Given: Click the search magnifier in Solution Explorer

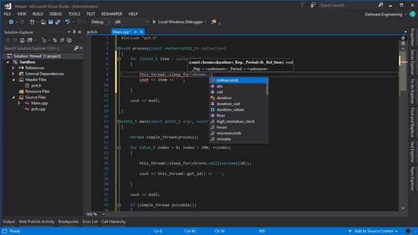Looking at the screenshot, I should (x=76, y=48).
